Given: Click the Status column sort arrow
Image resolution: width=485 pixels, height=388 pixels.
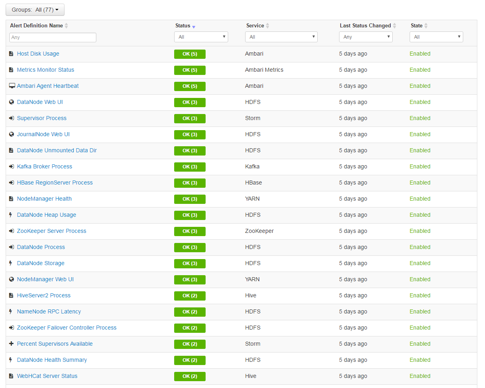Looking at the screenshot, I should [x=194, y=27].
